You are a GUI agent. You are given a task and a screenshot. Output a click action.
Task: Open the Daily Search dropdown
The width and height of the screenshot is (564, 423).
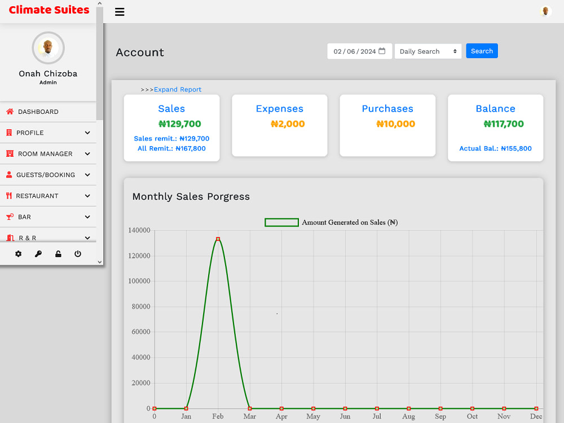click(428, 51)
